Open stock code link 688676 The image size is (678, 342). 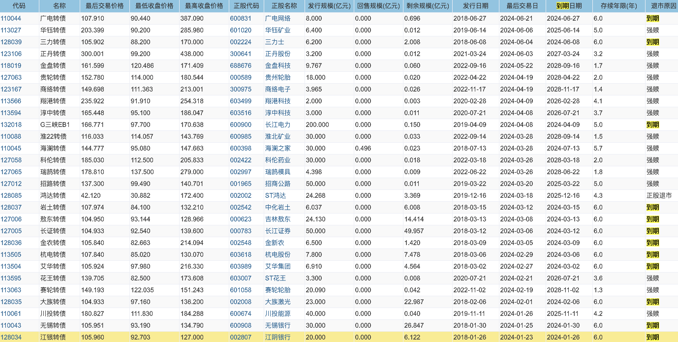[x=241, y=65]
